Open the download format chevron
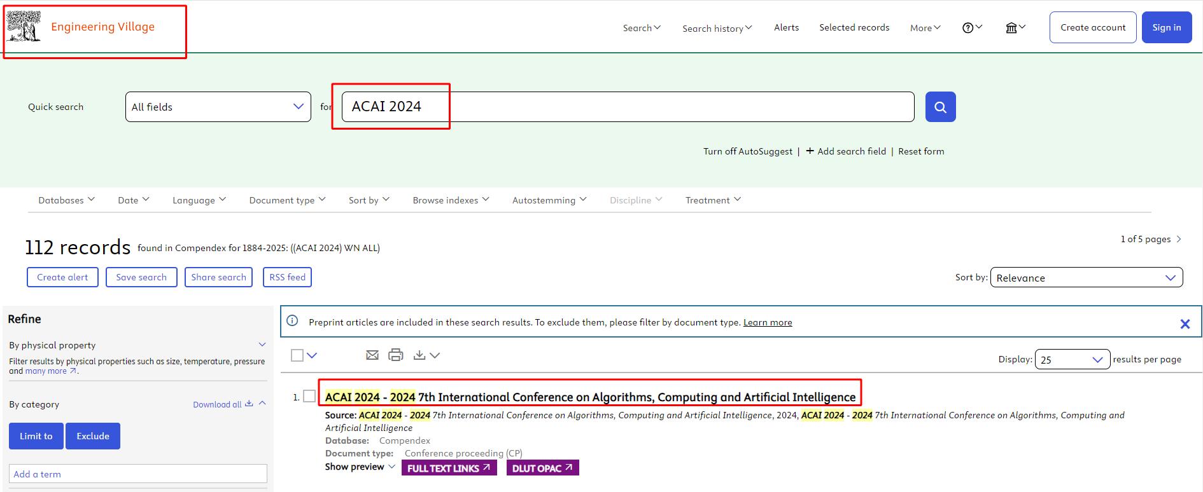 tap(435, 355)
